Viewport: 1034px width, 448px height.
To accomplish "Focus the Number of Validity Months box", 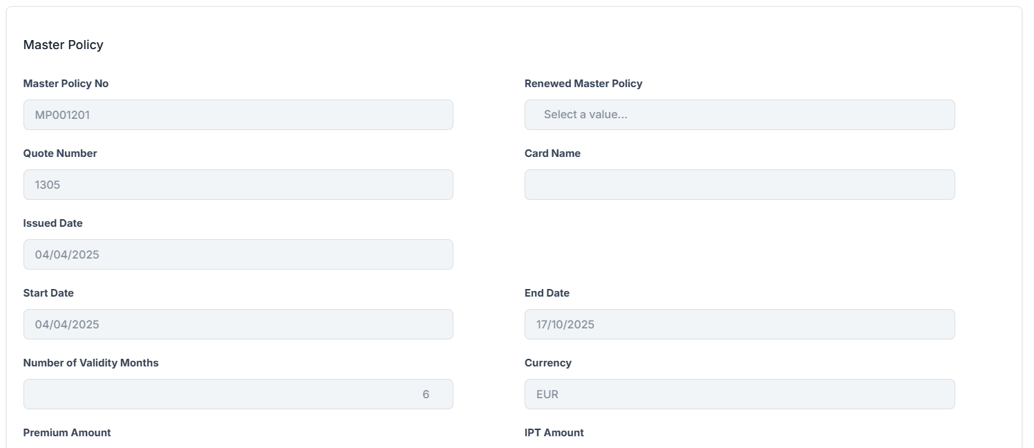I will pyautogui.click(x=238, y=394).
